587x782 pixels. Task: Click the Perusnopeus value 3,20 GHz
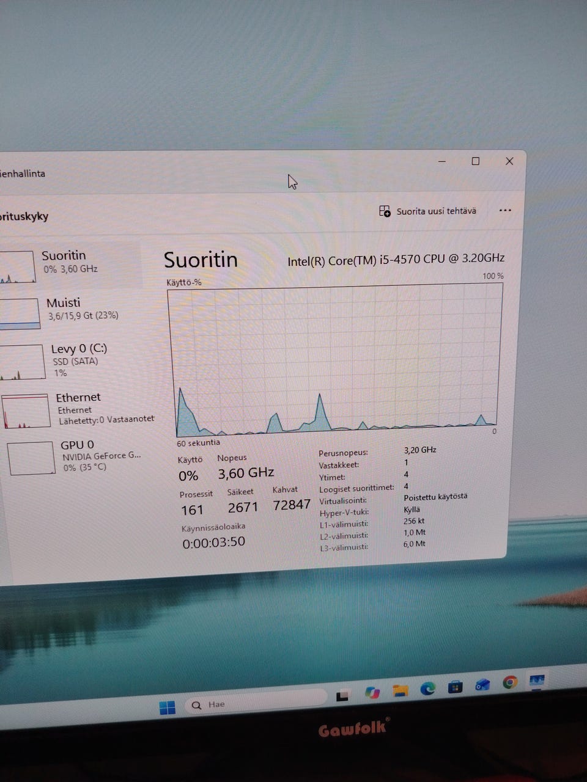pos(420,450)
